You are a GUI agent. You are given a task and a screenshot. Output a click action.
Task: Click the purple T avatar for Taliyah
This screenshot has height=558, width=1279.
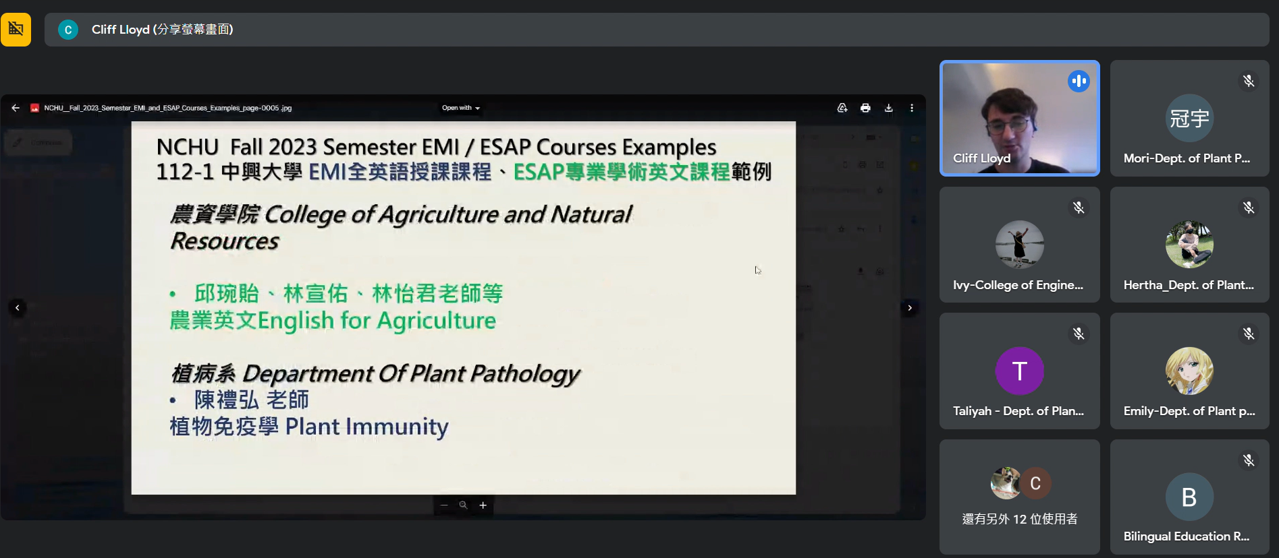click(1020, 371)
